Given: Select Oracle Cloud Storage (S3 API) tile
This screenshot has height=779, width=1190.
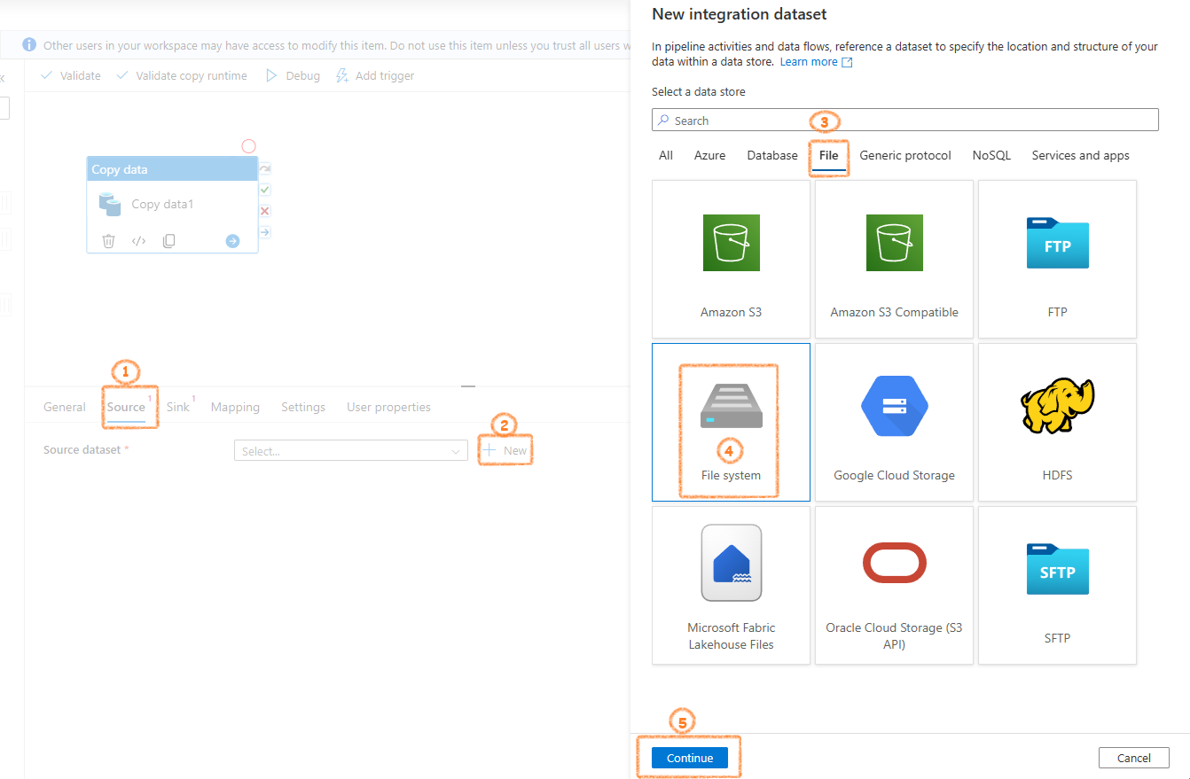Looking at the screenshot, I should 894,585.
